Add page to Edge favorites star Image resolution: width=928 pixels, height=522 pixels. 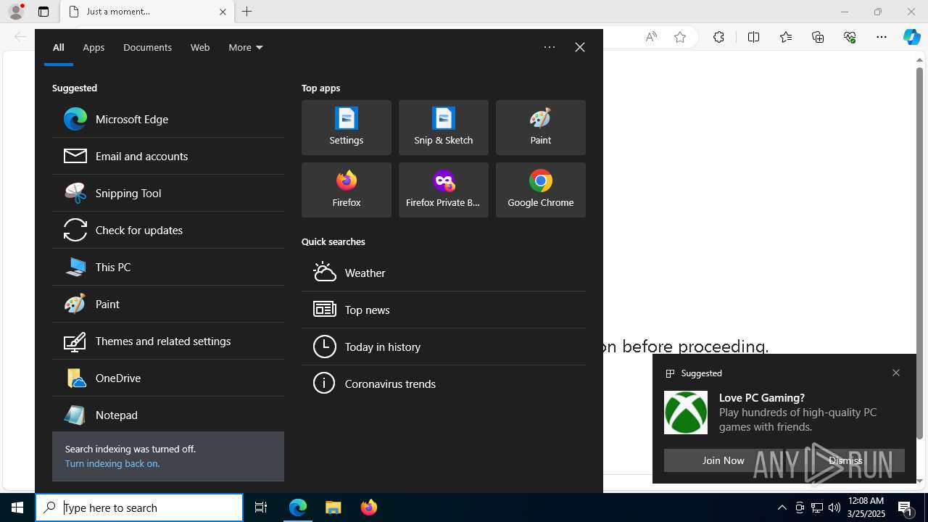(x=680, y=37)
